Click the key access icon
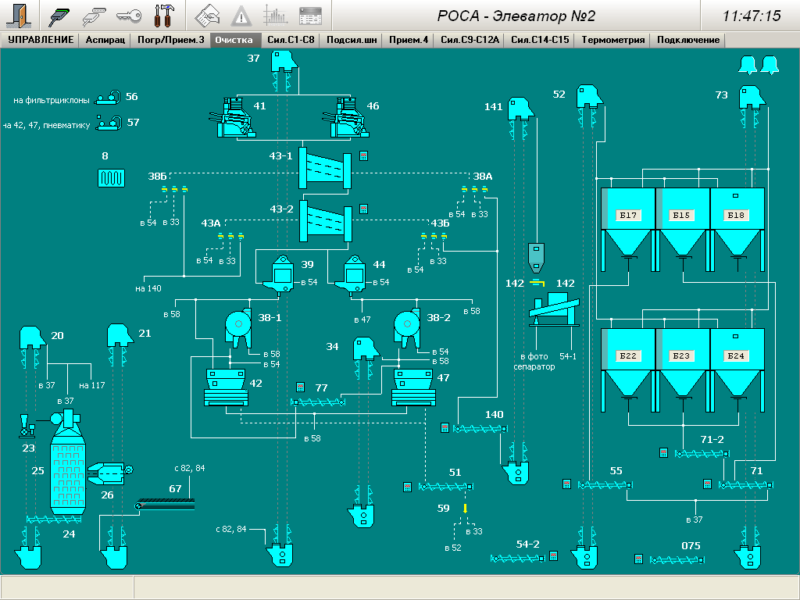The width and height of the screenshot is (800, 600). 129,15
